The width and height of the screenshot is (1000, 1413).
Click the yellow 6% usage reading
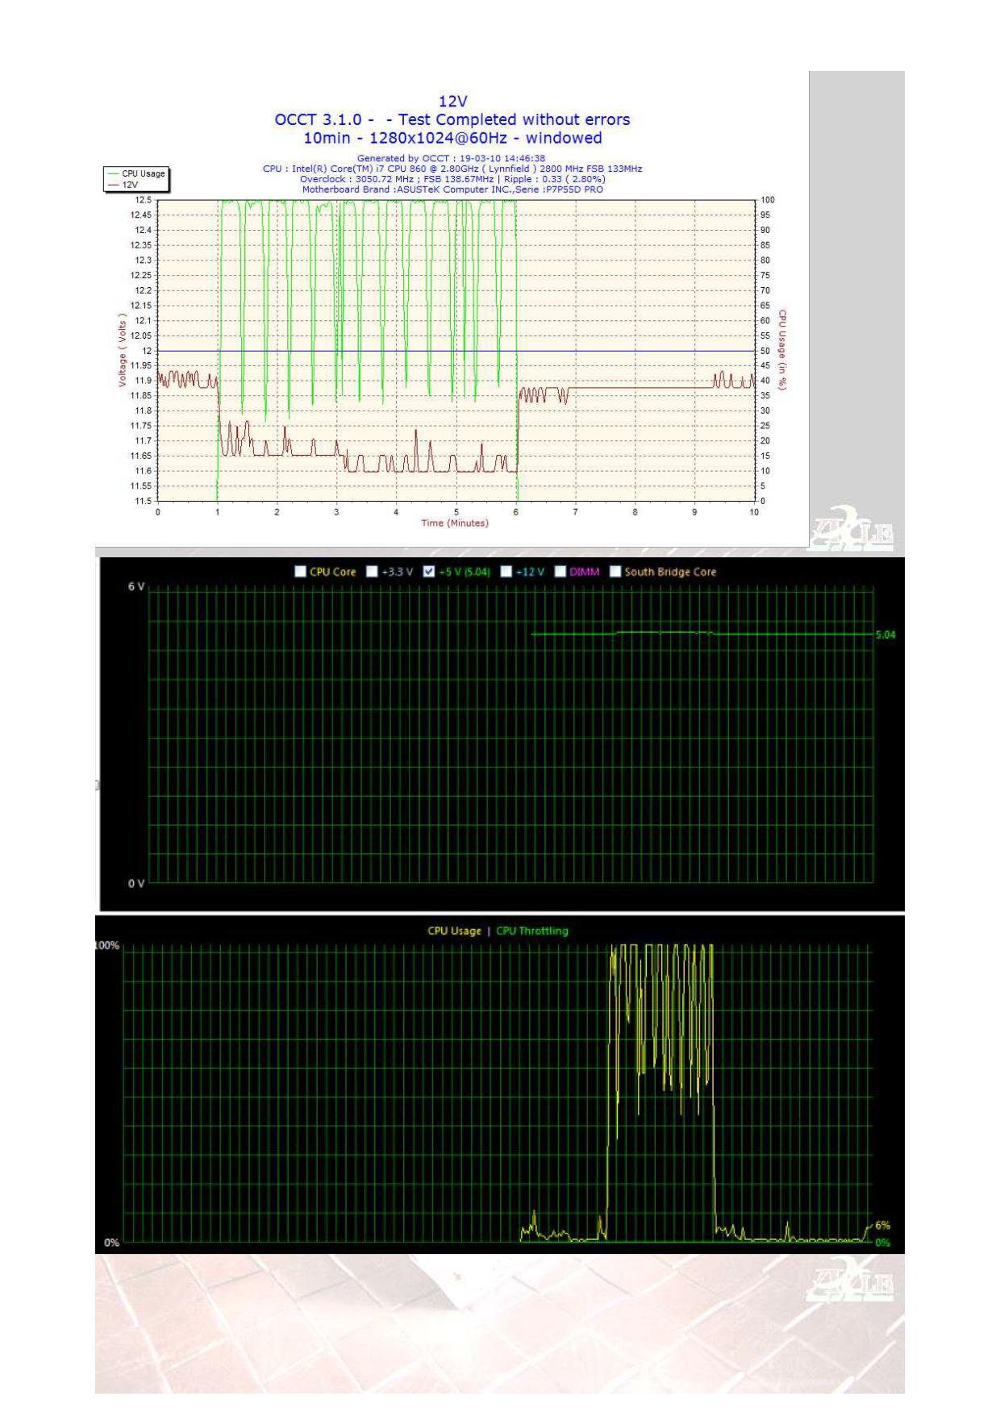point(882,1225)
